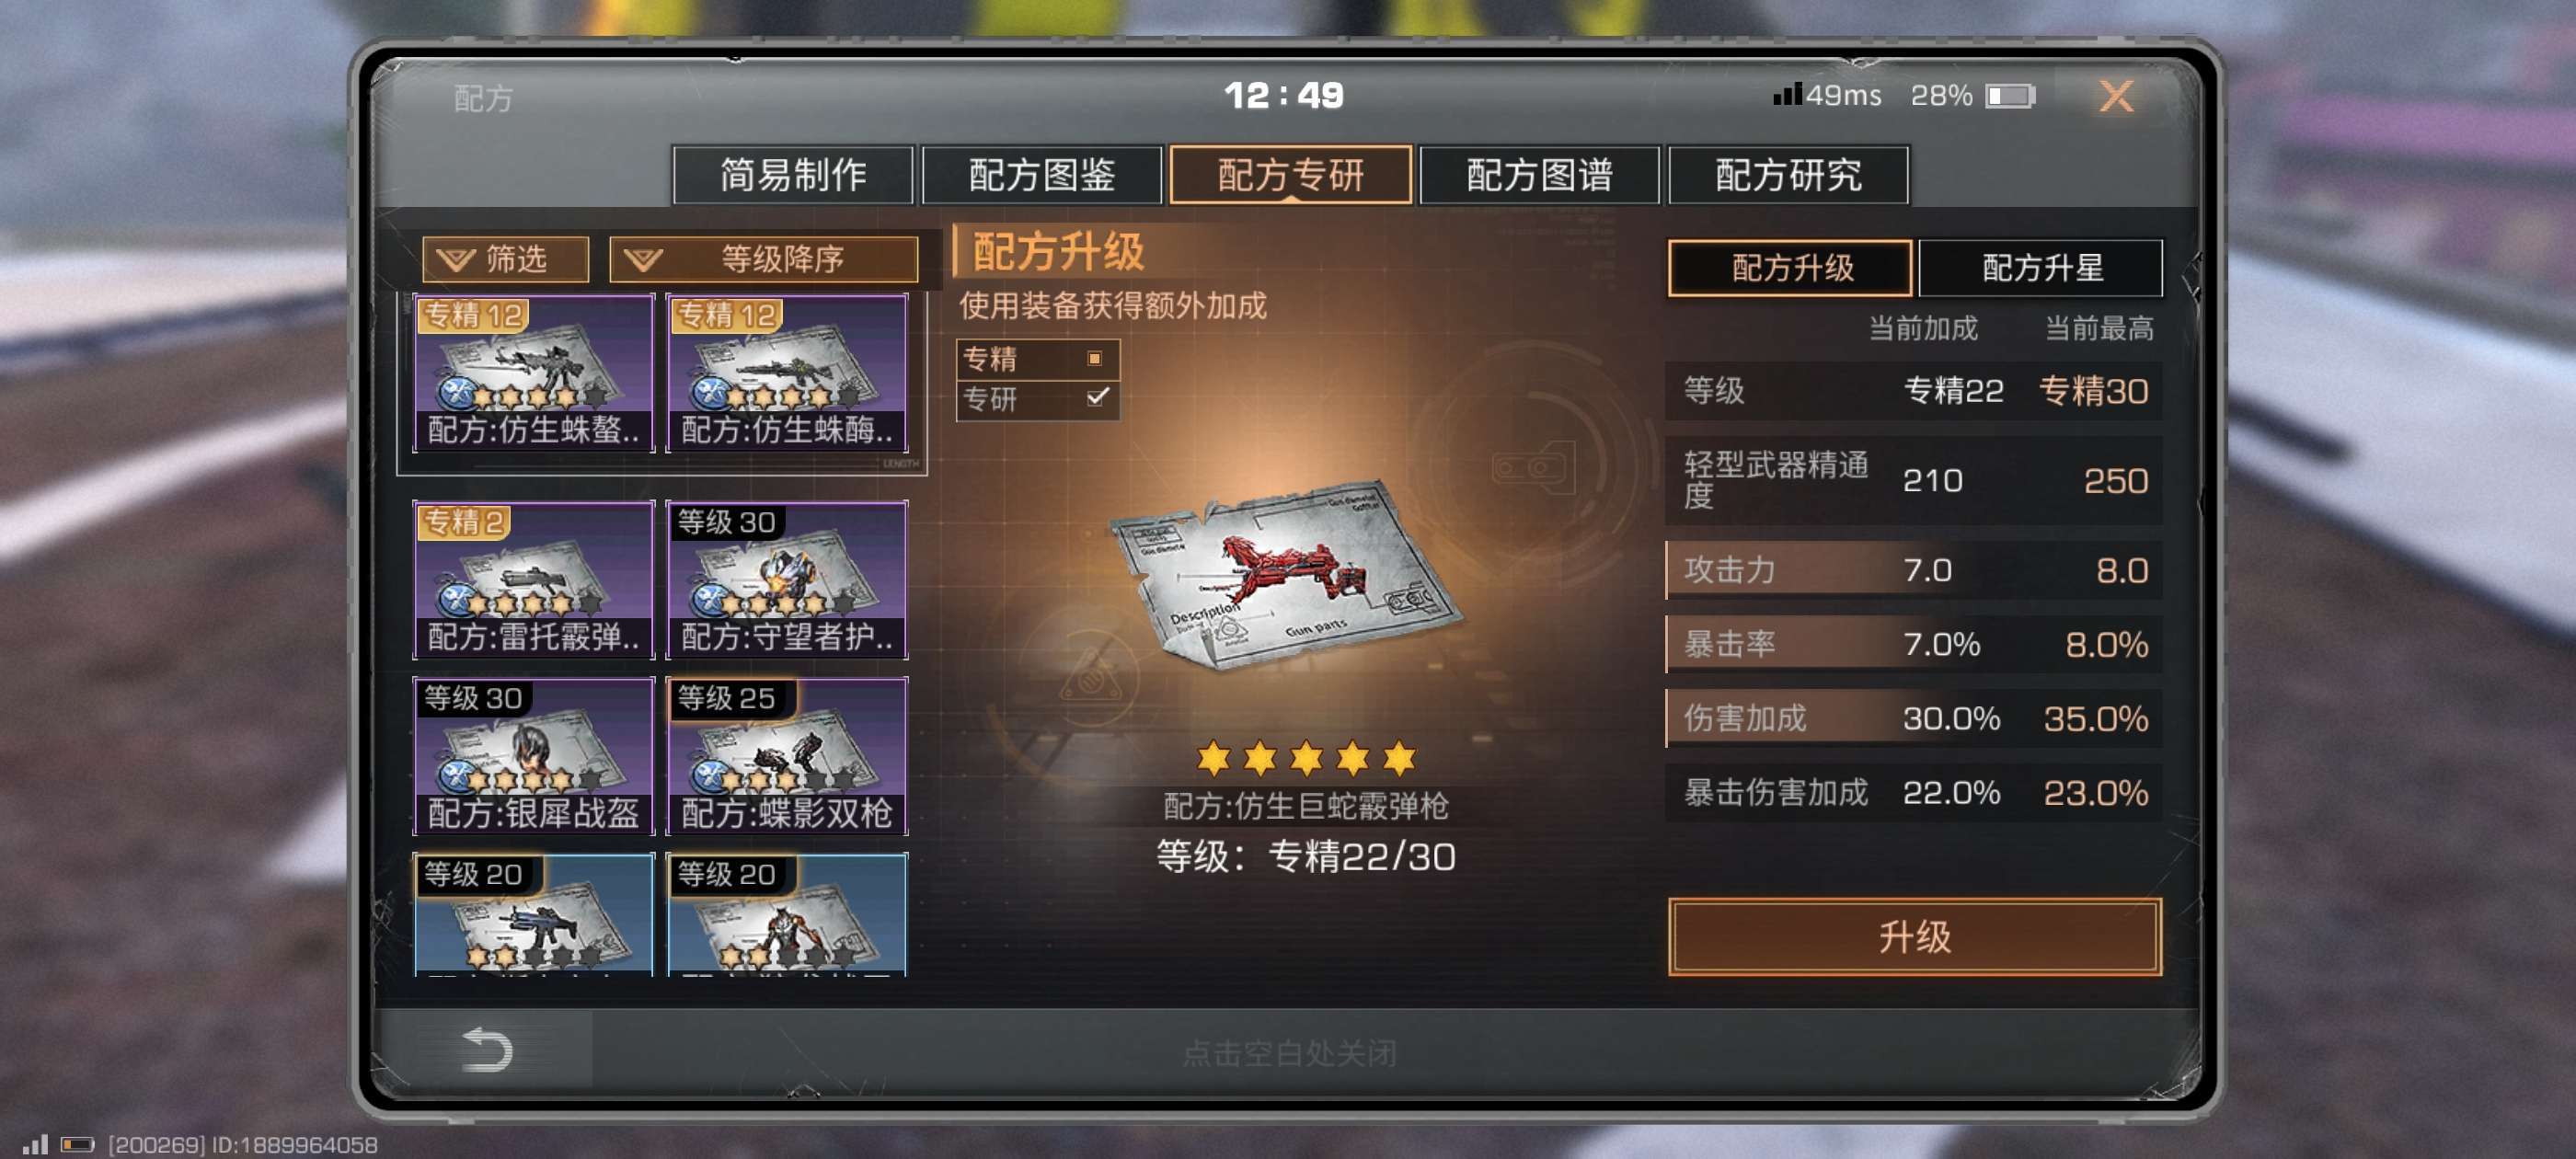
Task: Tap the battery indicator icon
Action: click(2010, 96)
